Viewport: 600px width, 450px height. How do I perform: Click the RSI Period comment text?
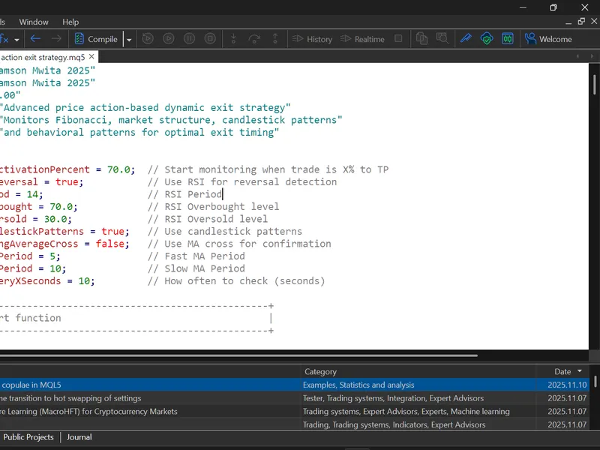[184, 194]
